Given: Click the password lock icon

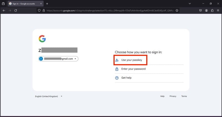Looking at the screenshot, I should pyautogui.click(x=117, y=69).
